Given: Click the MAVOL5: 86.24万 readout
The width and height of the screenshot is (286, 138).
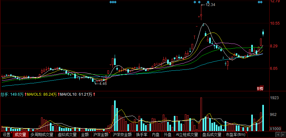Looking at the screenshot, I should [x=42, y=94].
